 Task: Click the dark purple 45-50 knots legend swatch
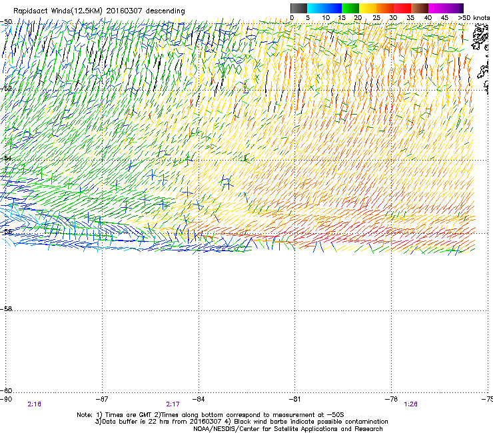point(454,8)
